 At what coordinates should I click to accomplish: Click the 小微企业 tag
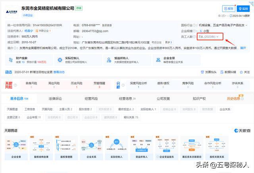click(x=28, y=15)
